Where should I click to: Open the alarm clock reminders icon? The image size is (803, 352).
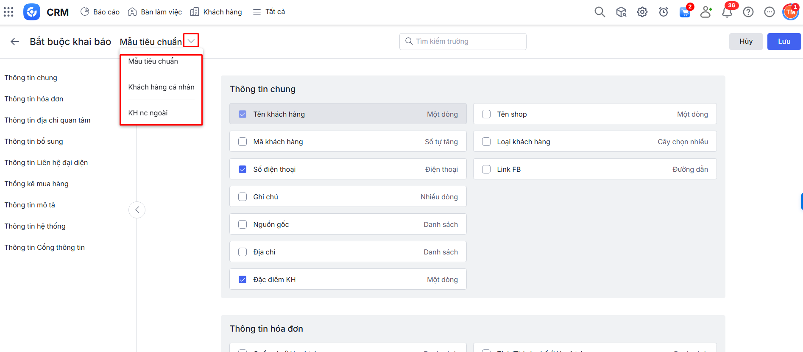(x=664, y=12)
